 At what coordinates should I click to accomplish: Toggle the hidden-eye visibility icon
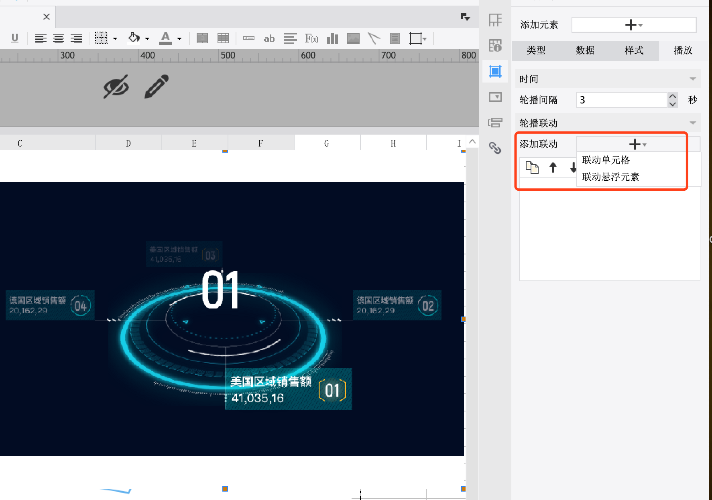(116, 86)
